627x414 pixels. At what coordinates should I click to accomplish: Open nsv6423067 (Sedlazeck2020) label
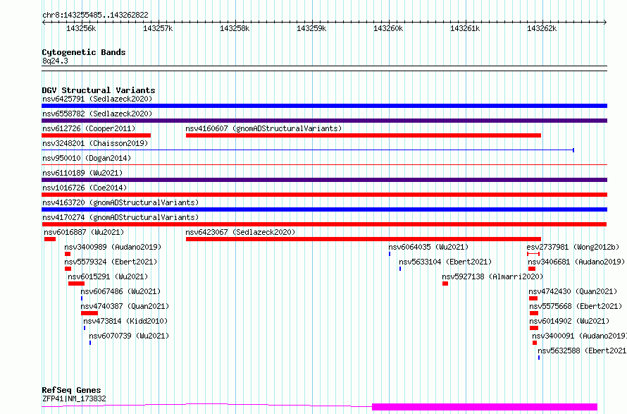pos(240,232)
